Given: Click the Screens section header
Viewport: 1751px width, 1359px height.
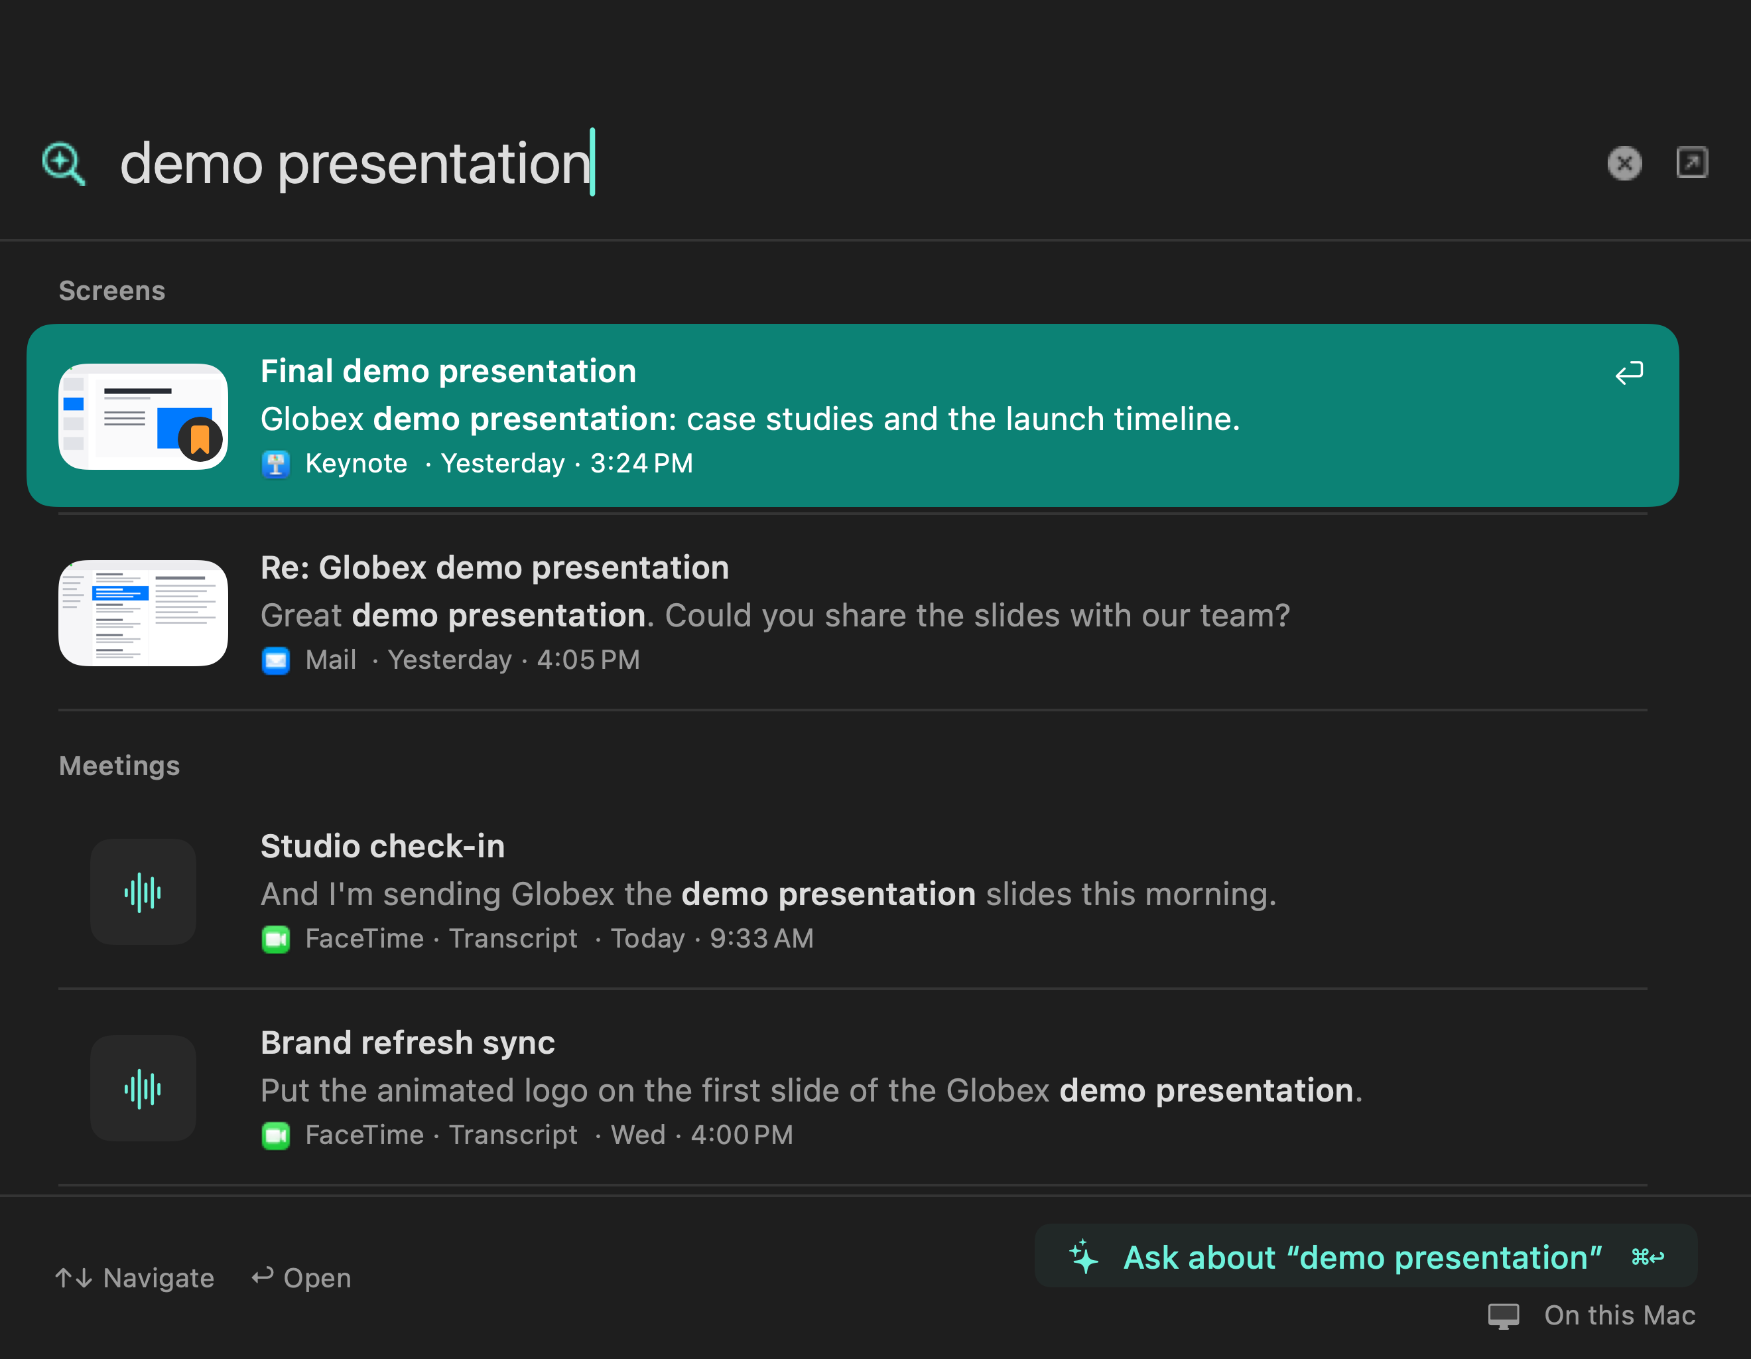Looking at the screenshot, I should click(x=112, y=291).
